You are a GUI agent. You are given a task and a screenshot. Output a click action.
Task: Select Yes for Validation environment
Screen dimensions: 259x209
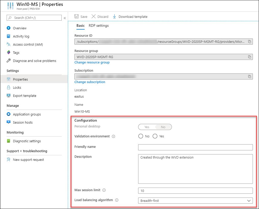pos(155,136)
